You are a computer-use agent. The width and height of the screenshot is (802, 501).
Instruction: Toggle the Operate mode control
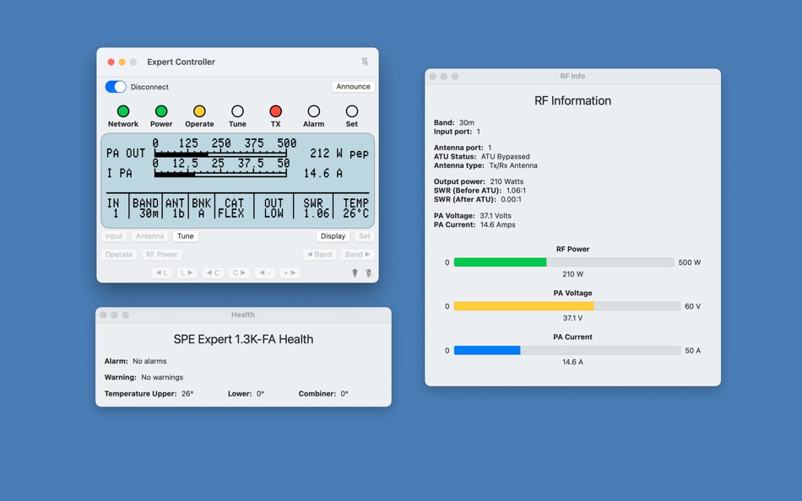[118, 254]
